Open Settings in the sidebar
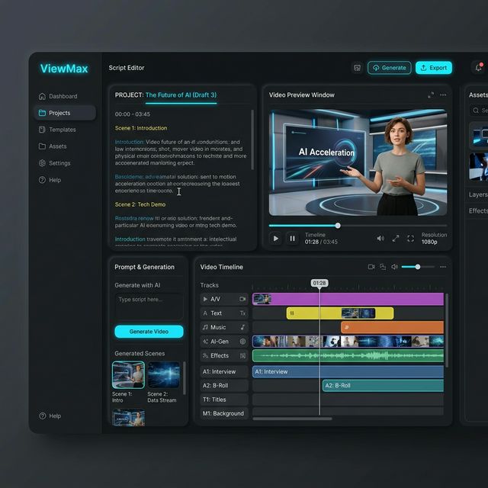The width and height of the screenshot is (488, 488). (54, 163)
